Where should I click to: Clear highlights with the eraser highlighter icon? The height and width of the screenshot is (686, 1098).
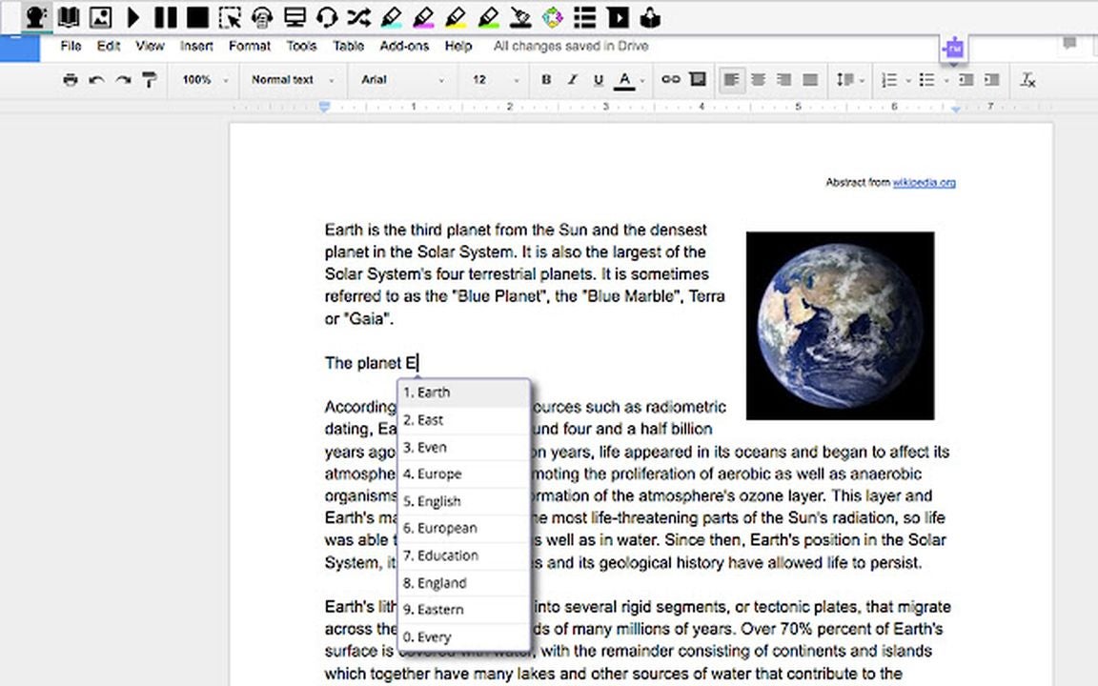click(519, 17)
